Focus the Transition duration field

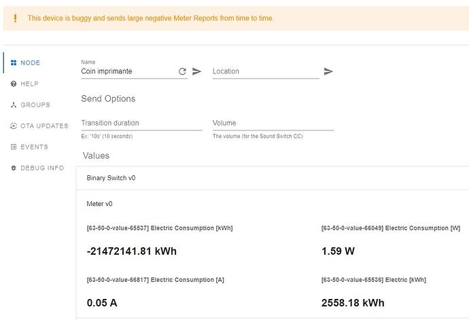[141, 123]
